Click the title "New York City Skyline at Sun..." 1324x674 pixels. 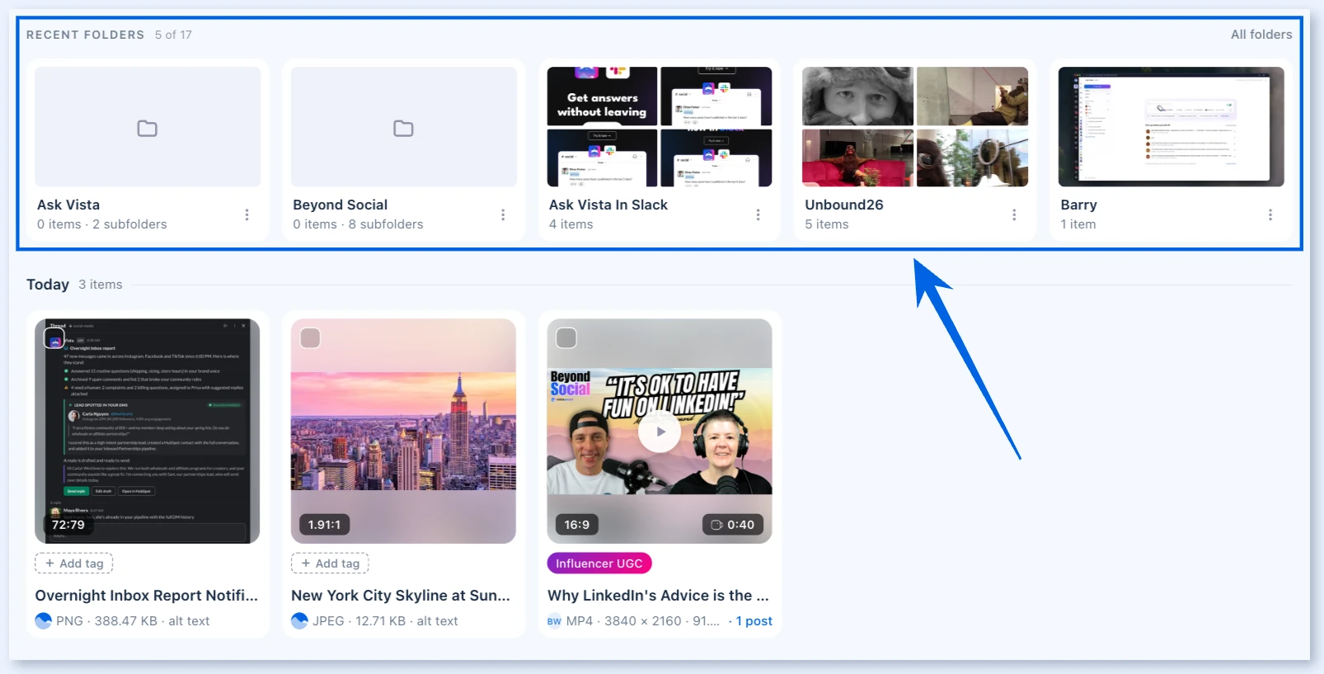tap(401, 596)
